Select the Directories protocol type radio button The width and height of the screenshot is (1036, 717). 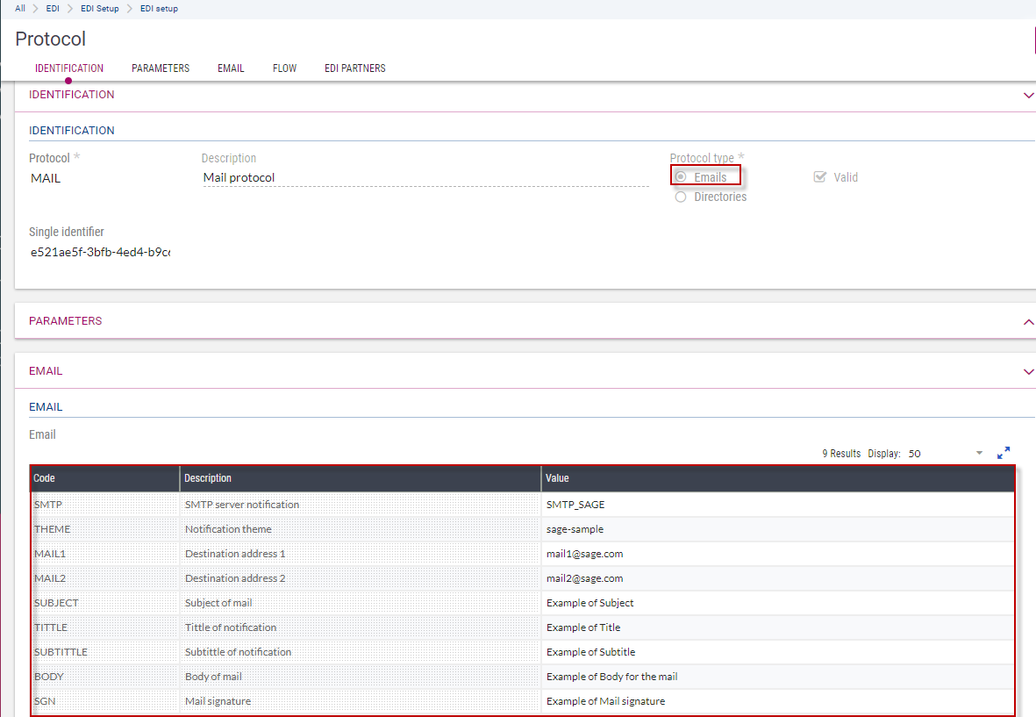coord(681,197)
